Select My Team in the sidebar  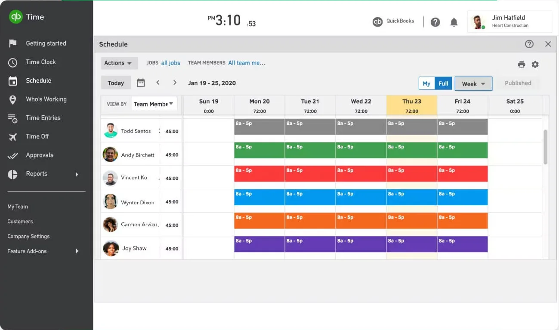[x=18, y=207]
